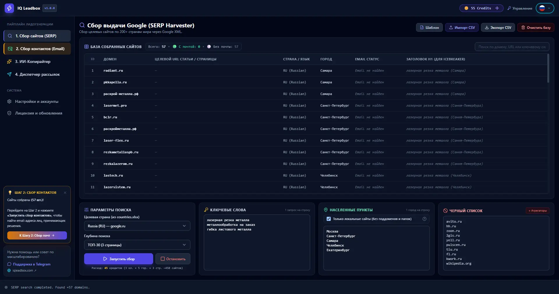Click the key icon beside Управление
The width and height of the screenshot is (559, 294).
[x=509, y=8]
